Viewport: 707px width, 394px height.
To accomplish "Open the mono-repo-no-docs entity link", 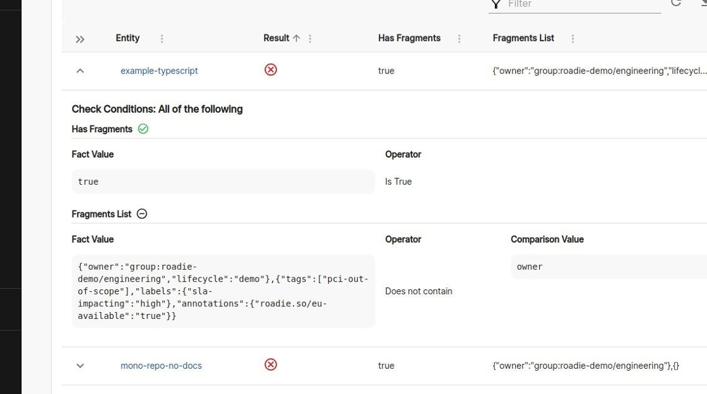I will (x=161, y=366).
